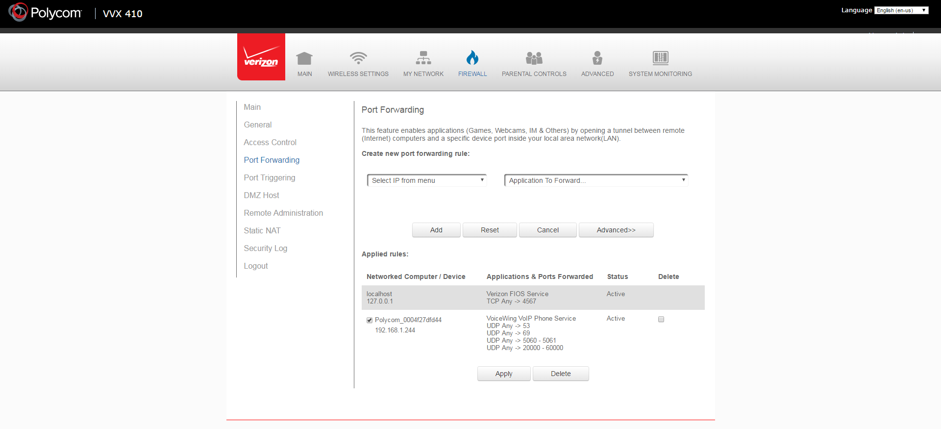Go to MY NETWORK tab label
The image size is (941, 429).
tap(423, 74)
